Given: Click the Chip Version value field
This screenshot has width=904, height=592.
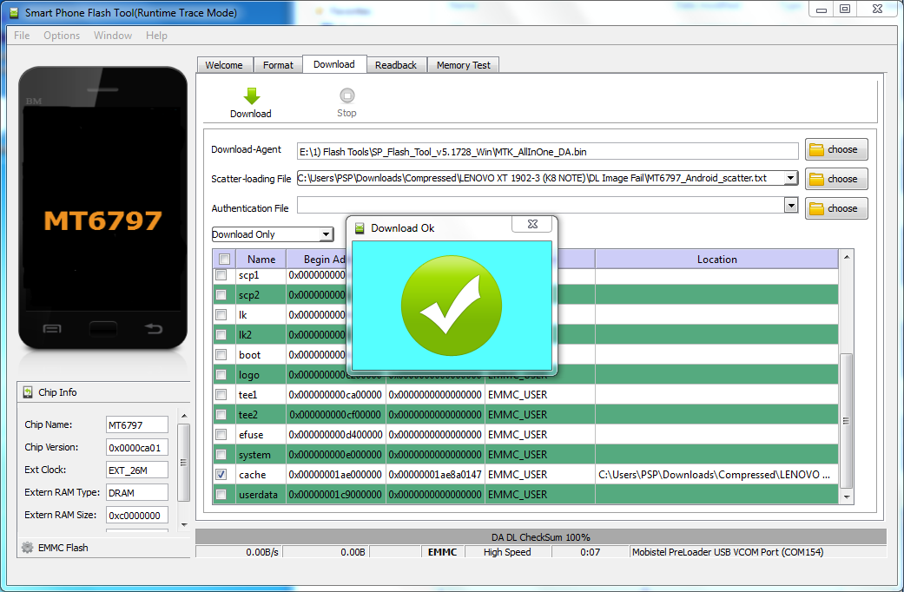Looking at the screenshot, I should tap(137, 447).
